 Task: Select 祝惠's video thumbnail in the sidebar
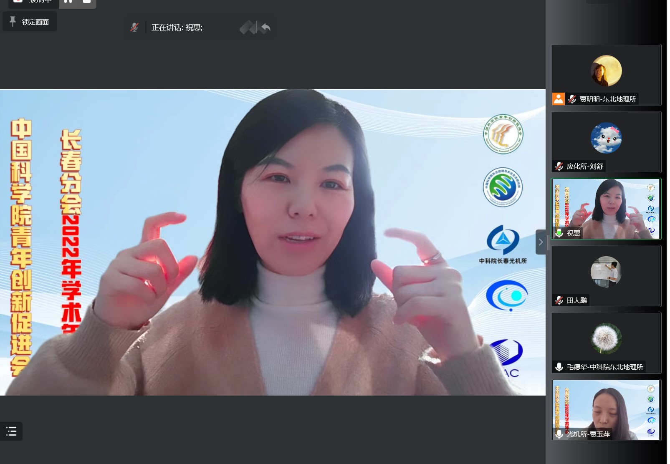pos(606,208)
